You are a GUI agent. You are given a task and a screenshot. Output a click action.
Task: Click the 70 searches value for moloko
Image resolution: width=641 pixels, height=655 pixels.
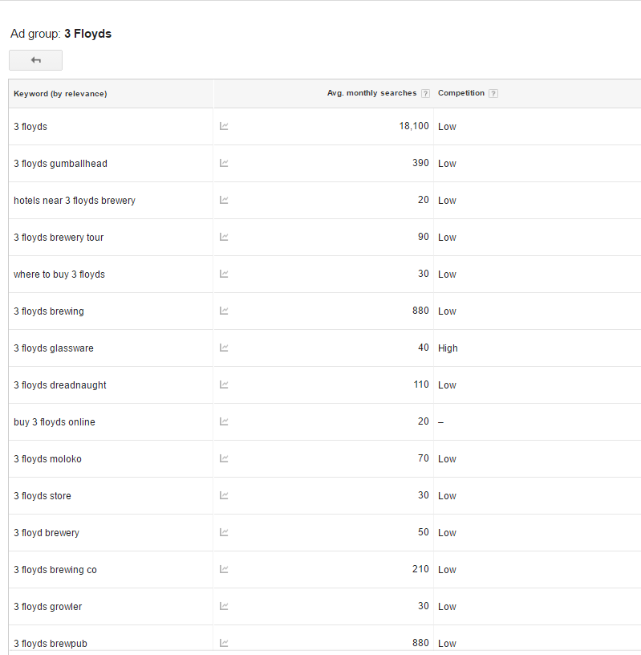point(424,458)
